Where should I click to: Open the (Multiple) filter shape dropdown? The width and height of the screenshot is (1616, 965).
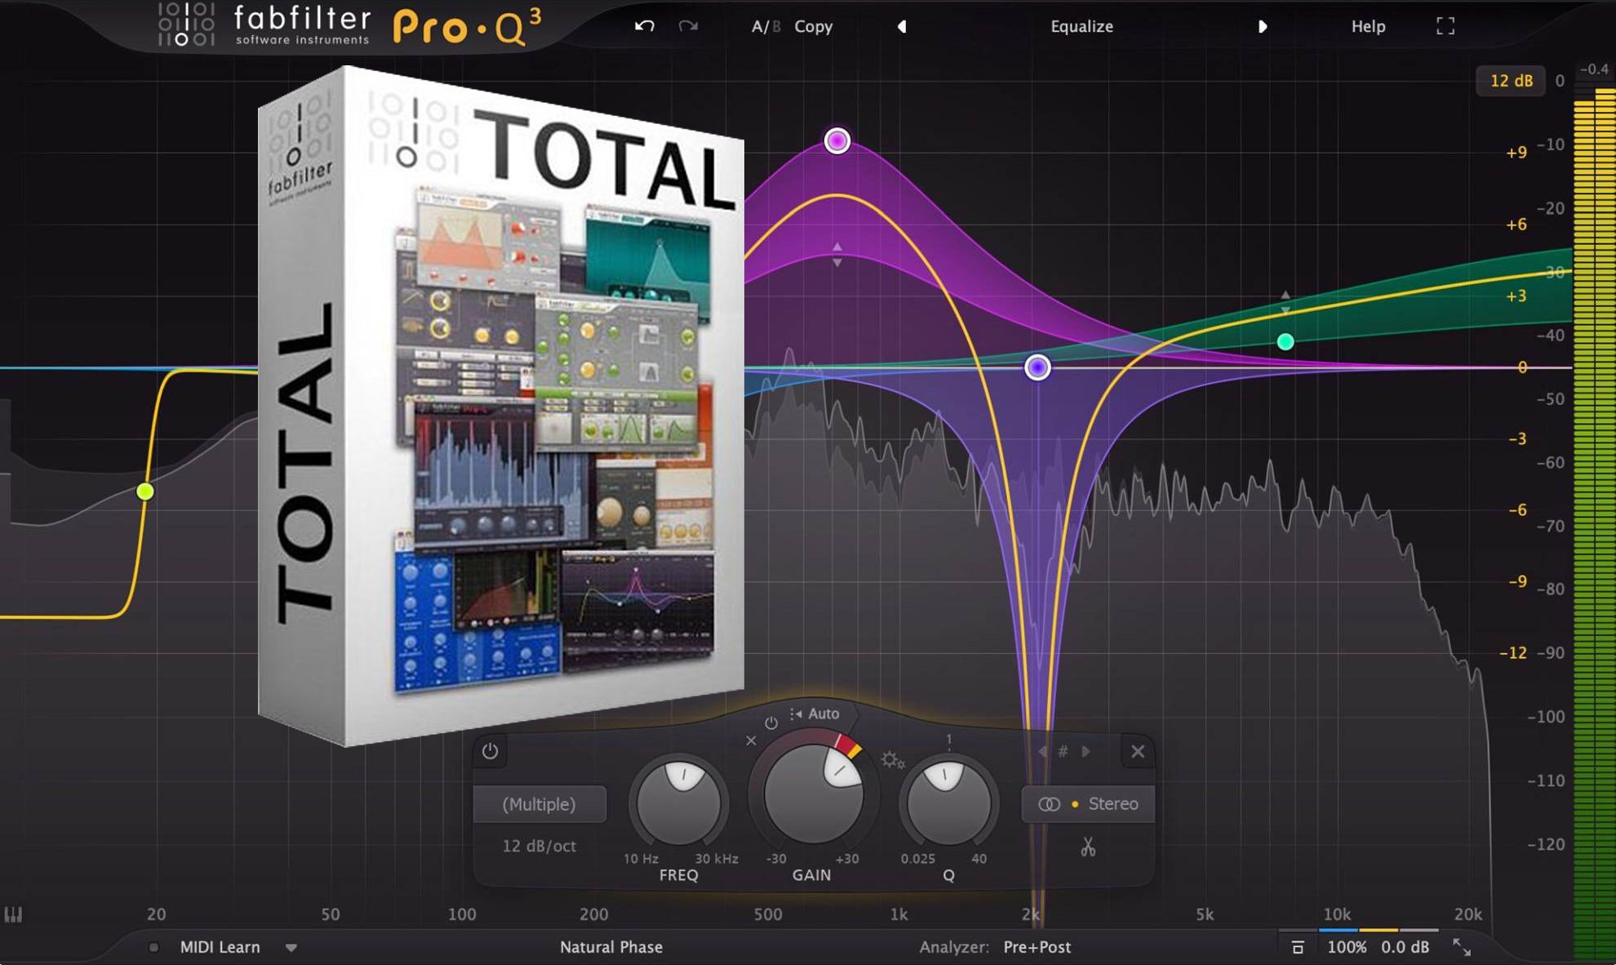[539, 804]
